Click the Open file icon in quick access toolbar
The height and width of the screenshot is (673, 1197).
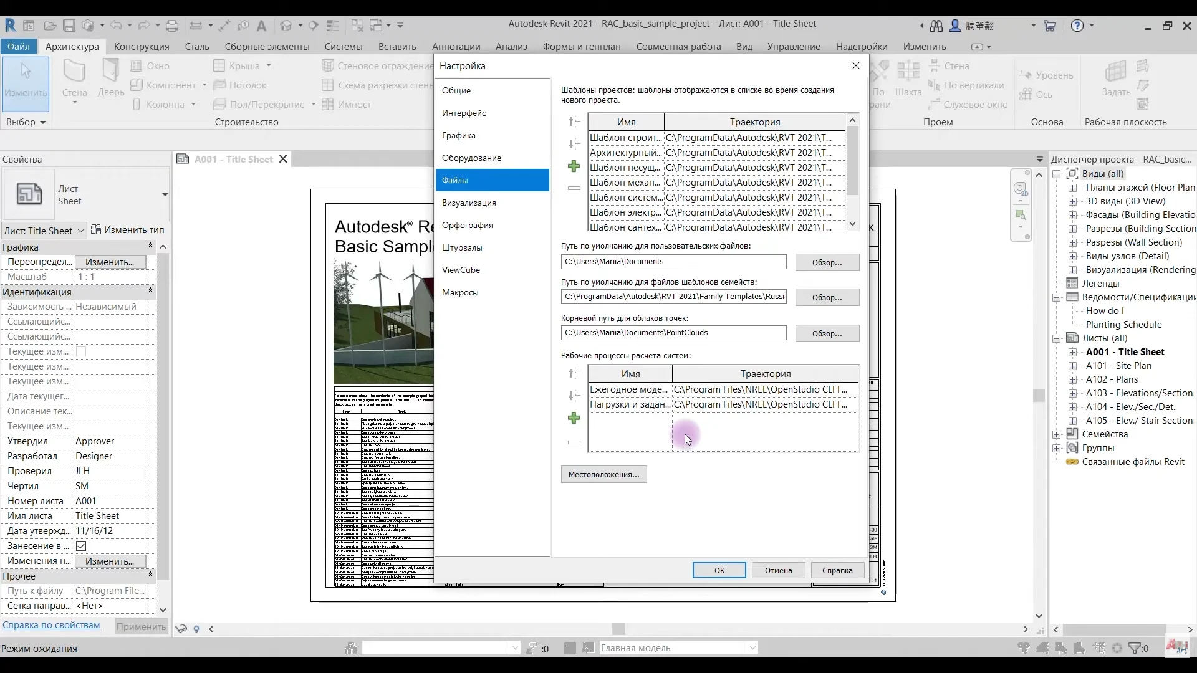tap(50, 26)
